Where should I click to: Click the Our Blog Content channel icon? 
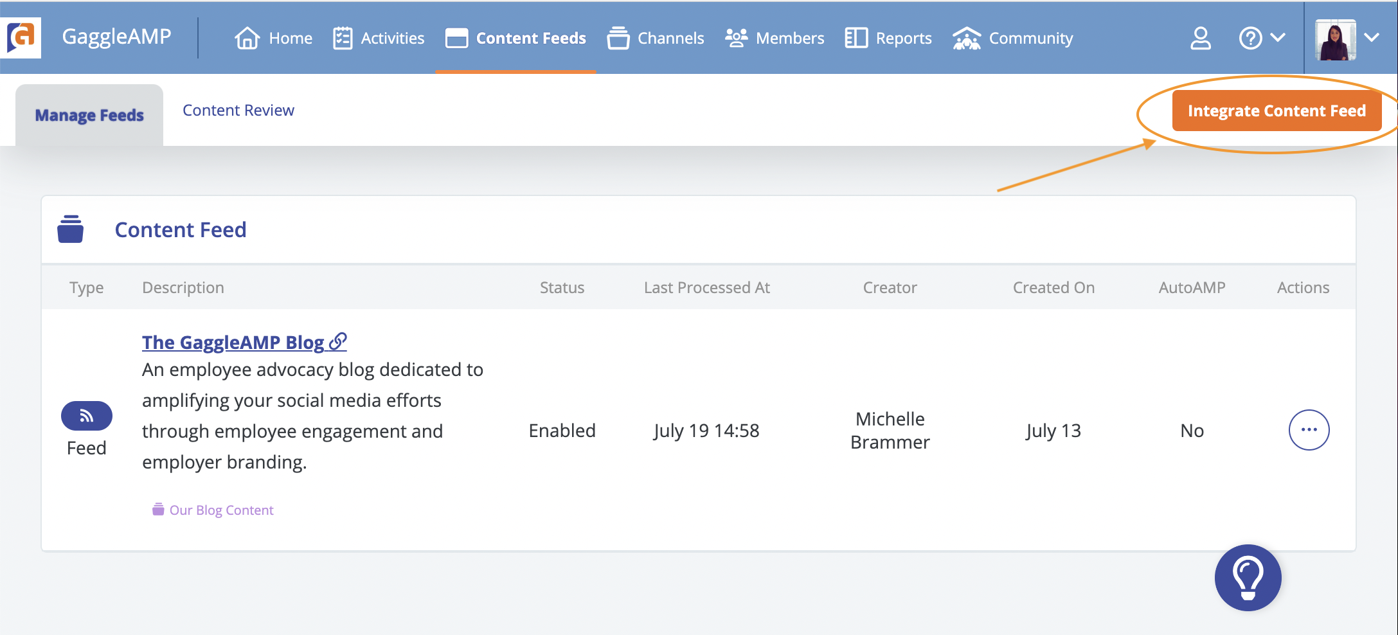(x=158, y=510)
